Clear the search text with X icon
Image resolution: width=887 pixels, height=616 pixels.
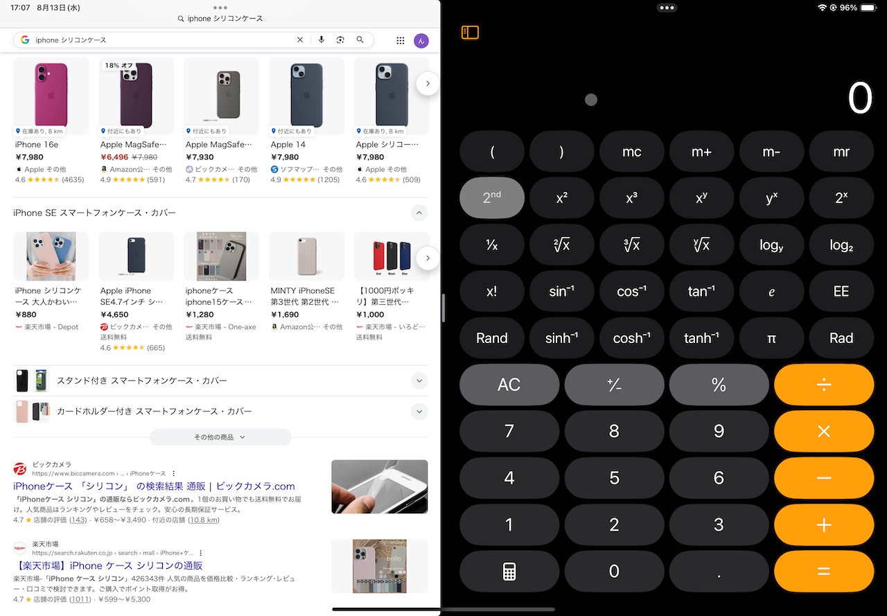(300, 40)
